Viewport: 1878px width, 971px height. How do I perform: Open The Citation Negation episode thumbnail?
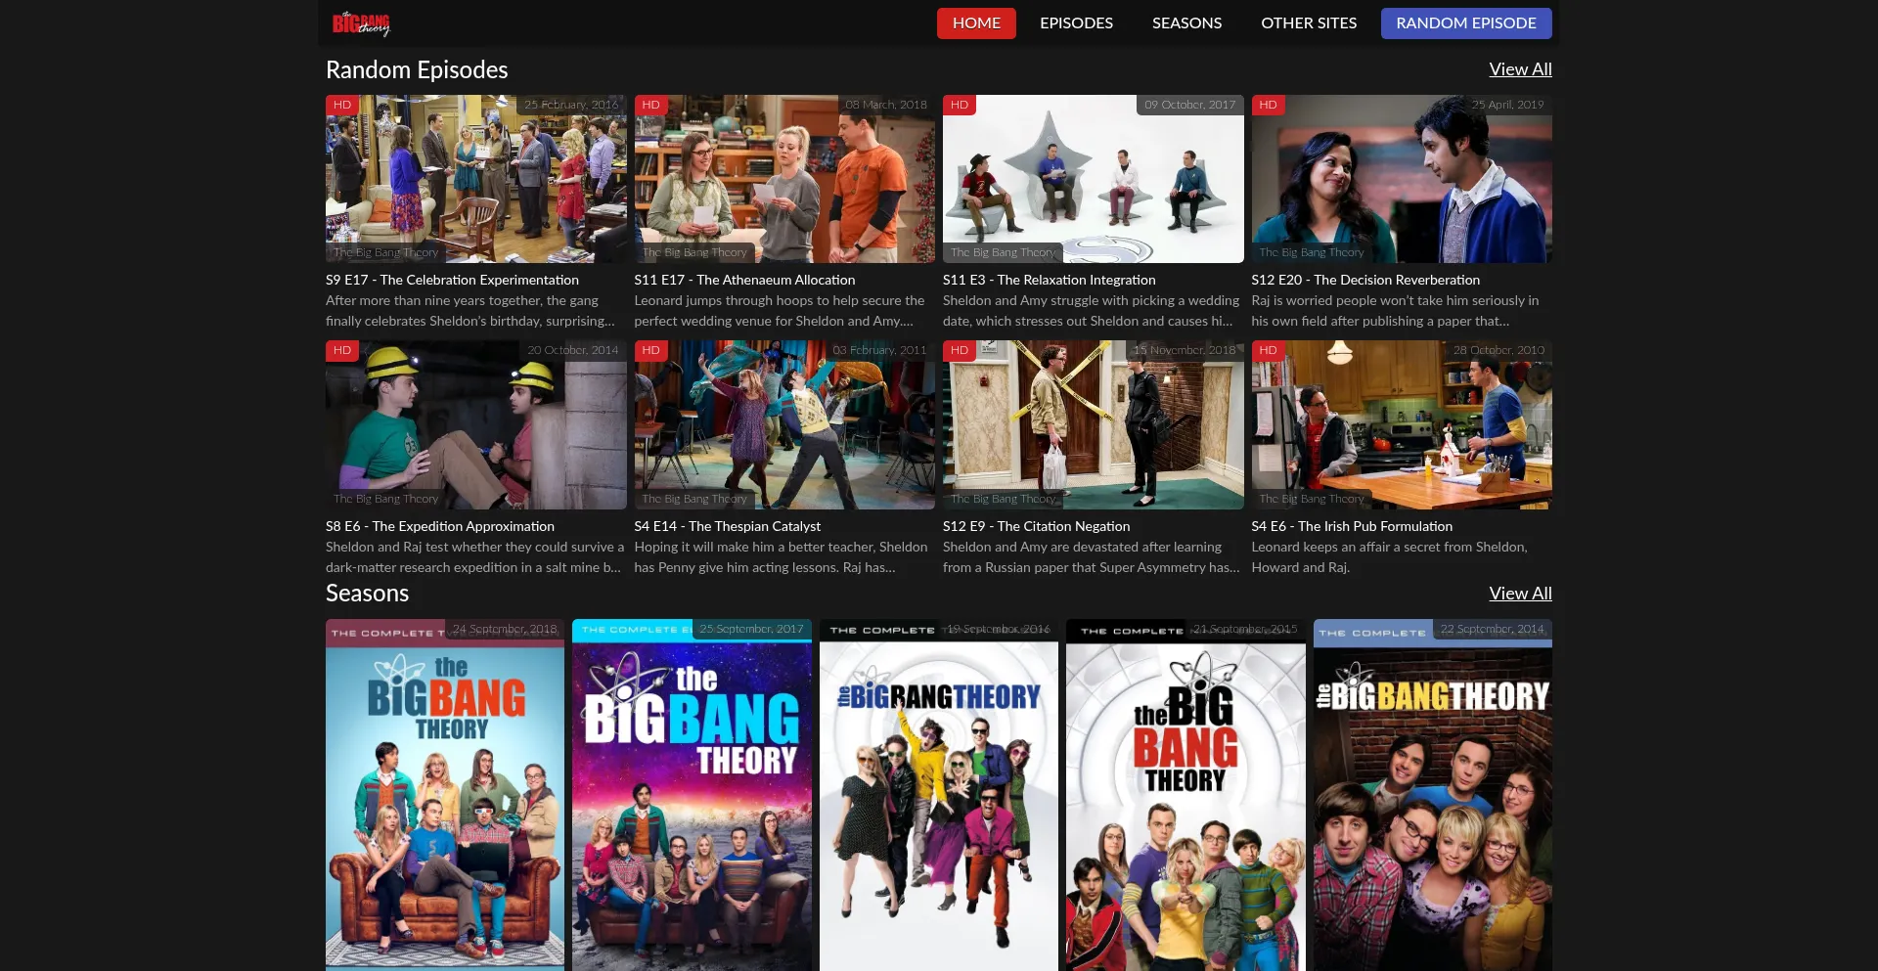[x=1093, y=425]
